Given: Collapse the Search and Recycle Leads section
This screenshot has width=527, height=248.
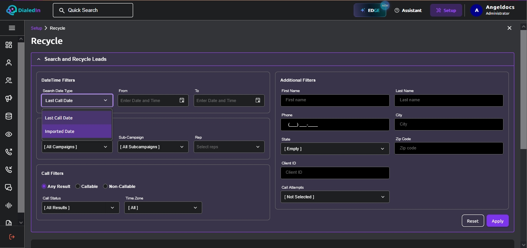Looking at the screenshot, I should [x=39, y=59].
